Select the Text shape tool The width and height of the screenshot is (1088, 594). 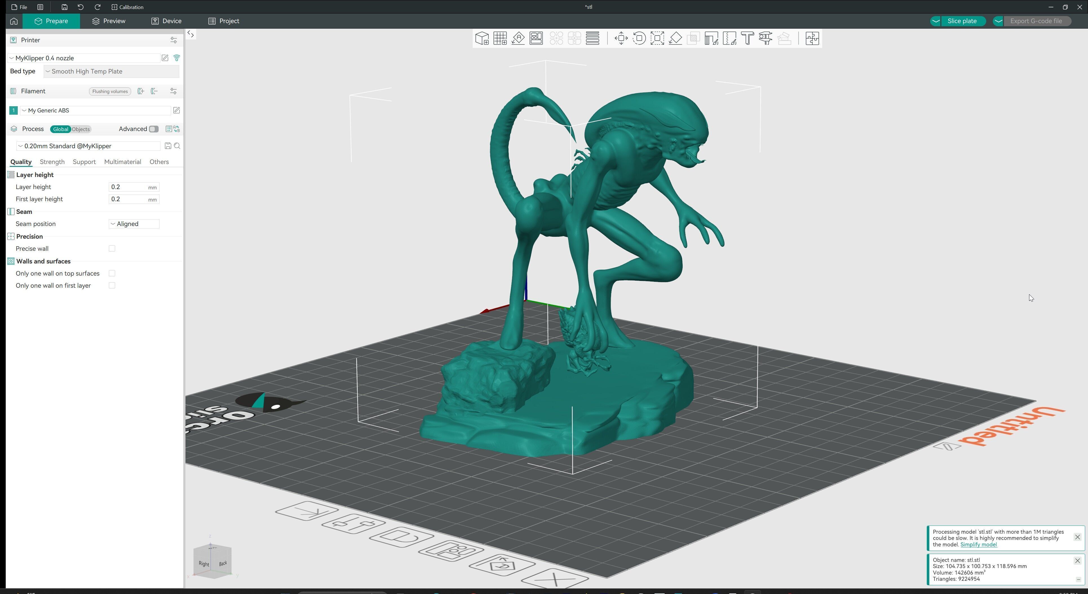pos(748,38)
